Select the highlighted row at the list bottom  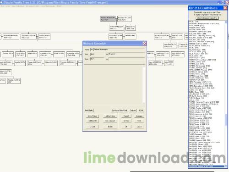[x=207, y=166]
